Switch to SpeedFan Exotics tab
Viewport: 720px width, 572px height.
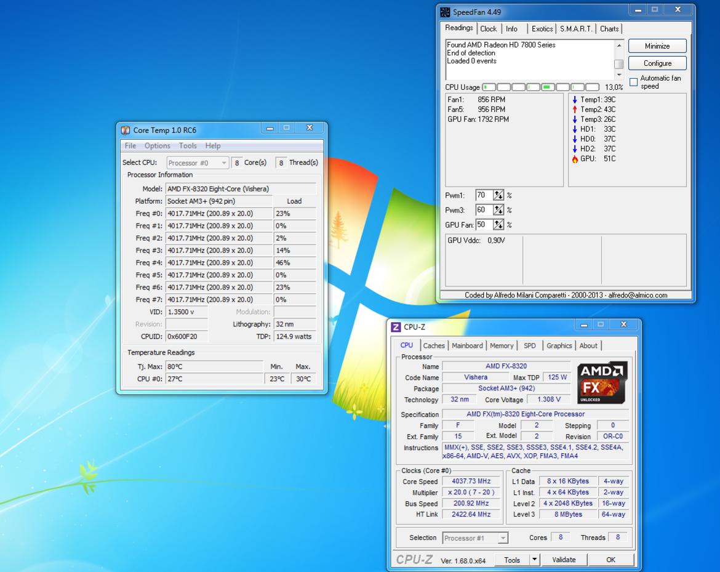pyautogui.click(x=542, y=29)
